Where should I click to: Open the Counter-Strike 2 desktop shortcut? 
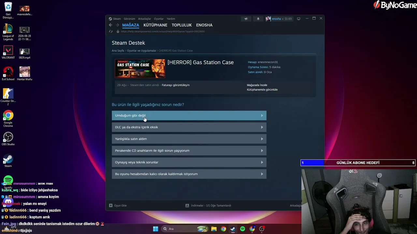click(8, 94)
